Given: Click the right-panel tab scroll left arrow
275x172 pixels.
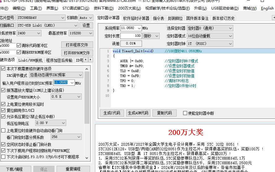Looking at the screenshot, I should tap(273, 18).
